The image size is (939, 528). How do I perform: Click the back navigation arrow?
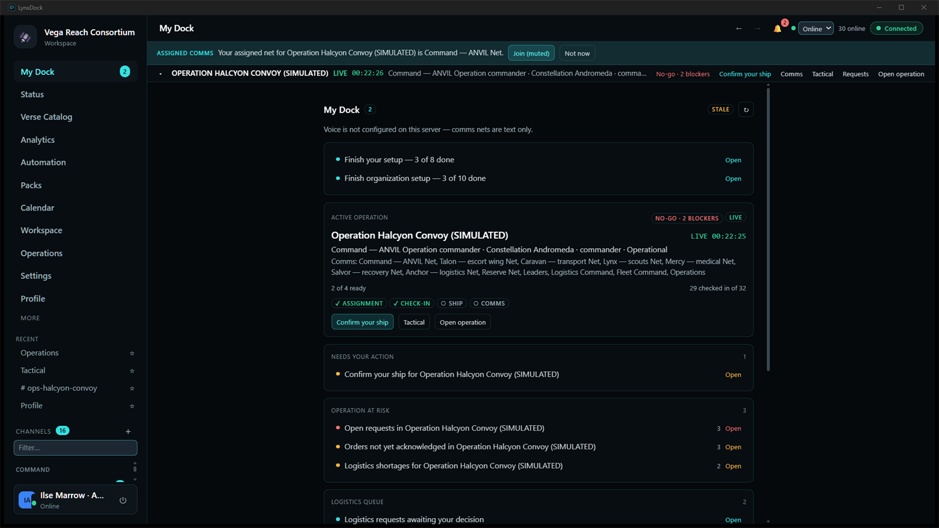(x=739, y=29)
